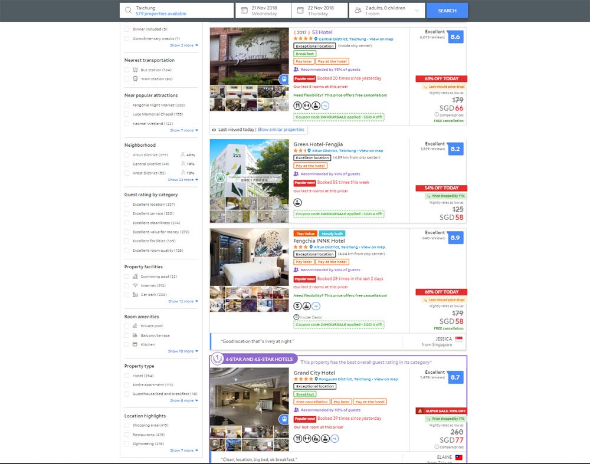
Task: Click the guests people icon
Action: [358, 11]
